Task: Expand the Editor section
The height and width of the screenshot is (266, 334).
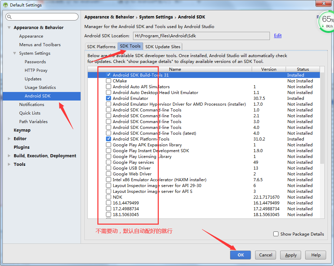Action: (9, 139)
